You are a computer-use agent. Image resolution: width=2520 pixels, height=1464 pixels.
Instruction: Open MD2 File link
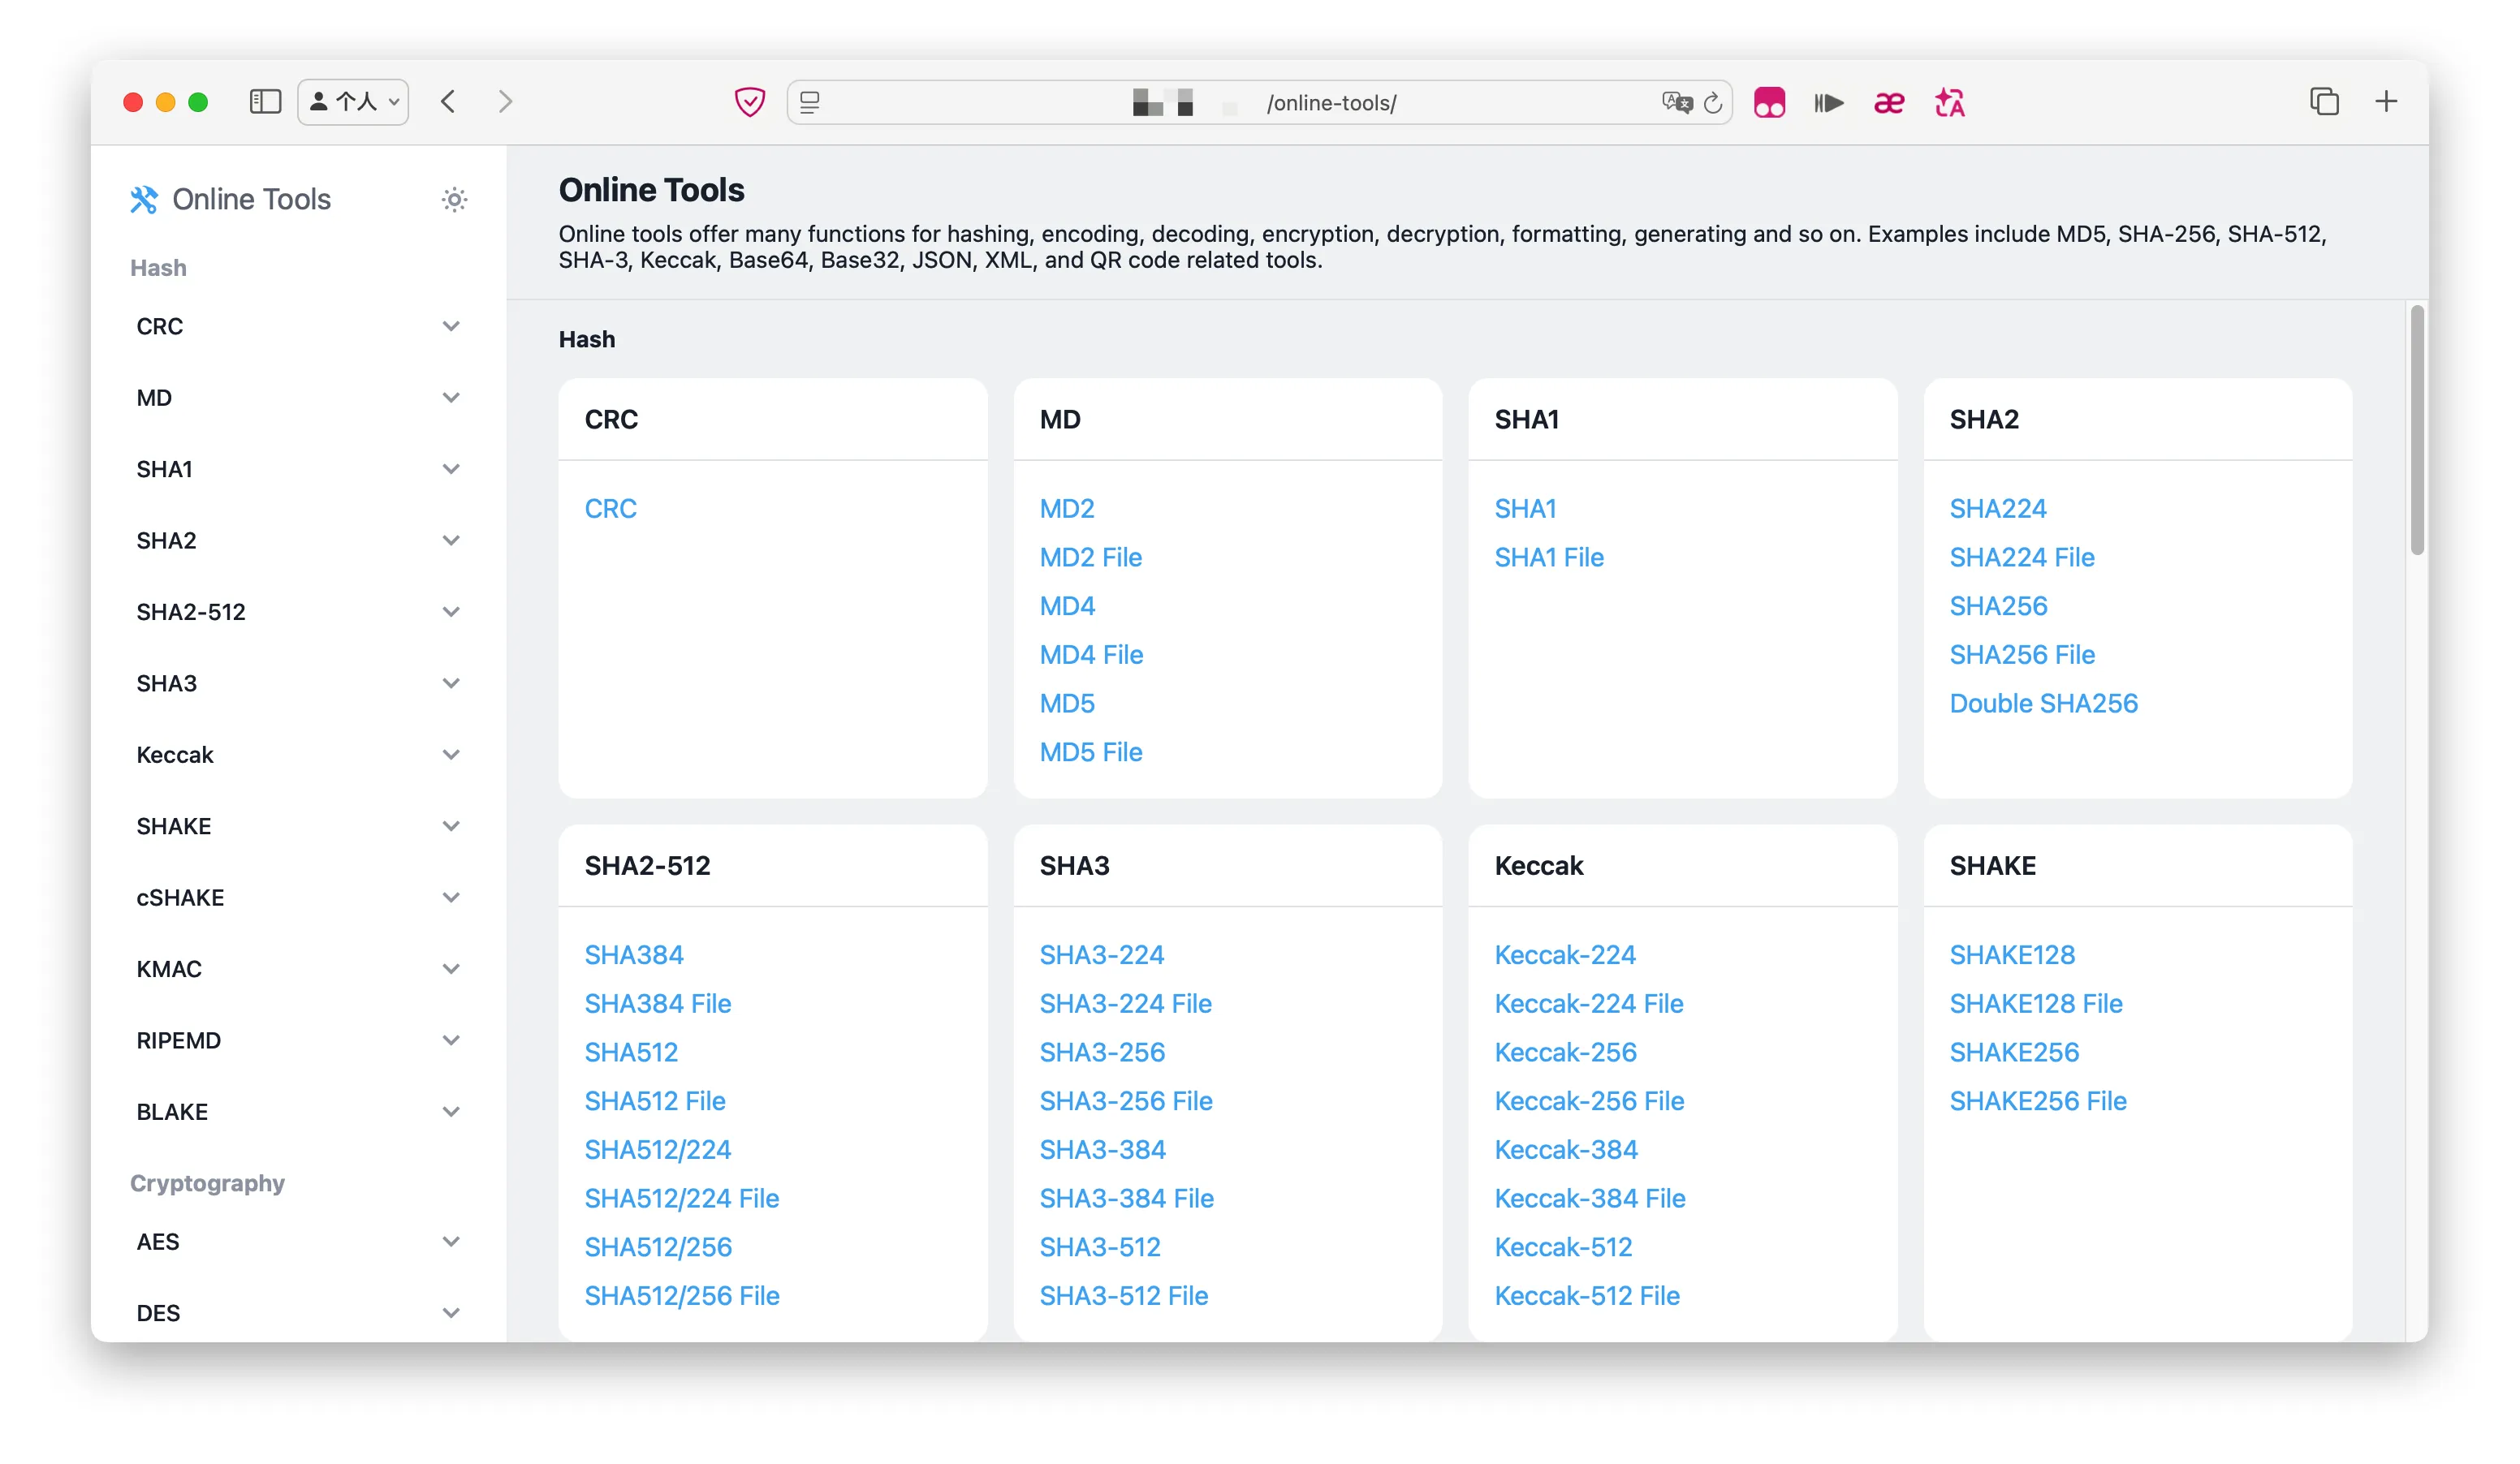(x=1090, y=558)
